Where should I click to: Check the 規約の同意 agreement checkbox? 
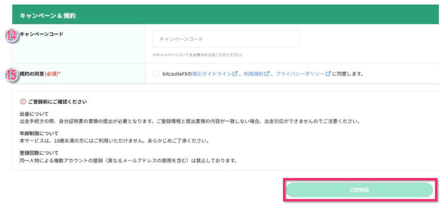click(x=156, y=74)
